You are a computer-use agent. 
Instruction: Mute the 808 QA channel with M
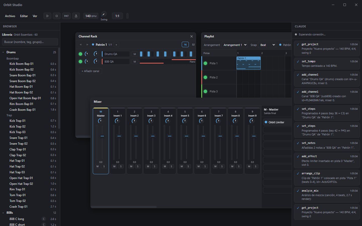[135, 62]
